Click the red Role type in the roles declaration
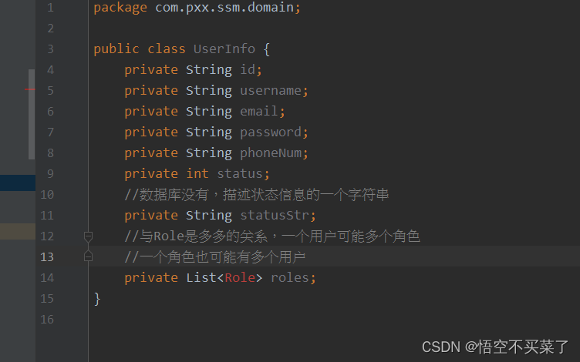580x362 pixels. click(240, 277)
